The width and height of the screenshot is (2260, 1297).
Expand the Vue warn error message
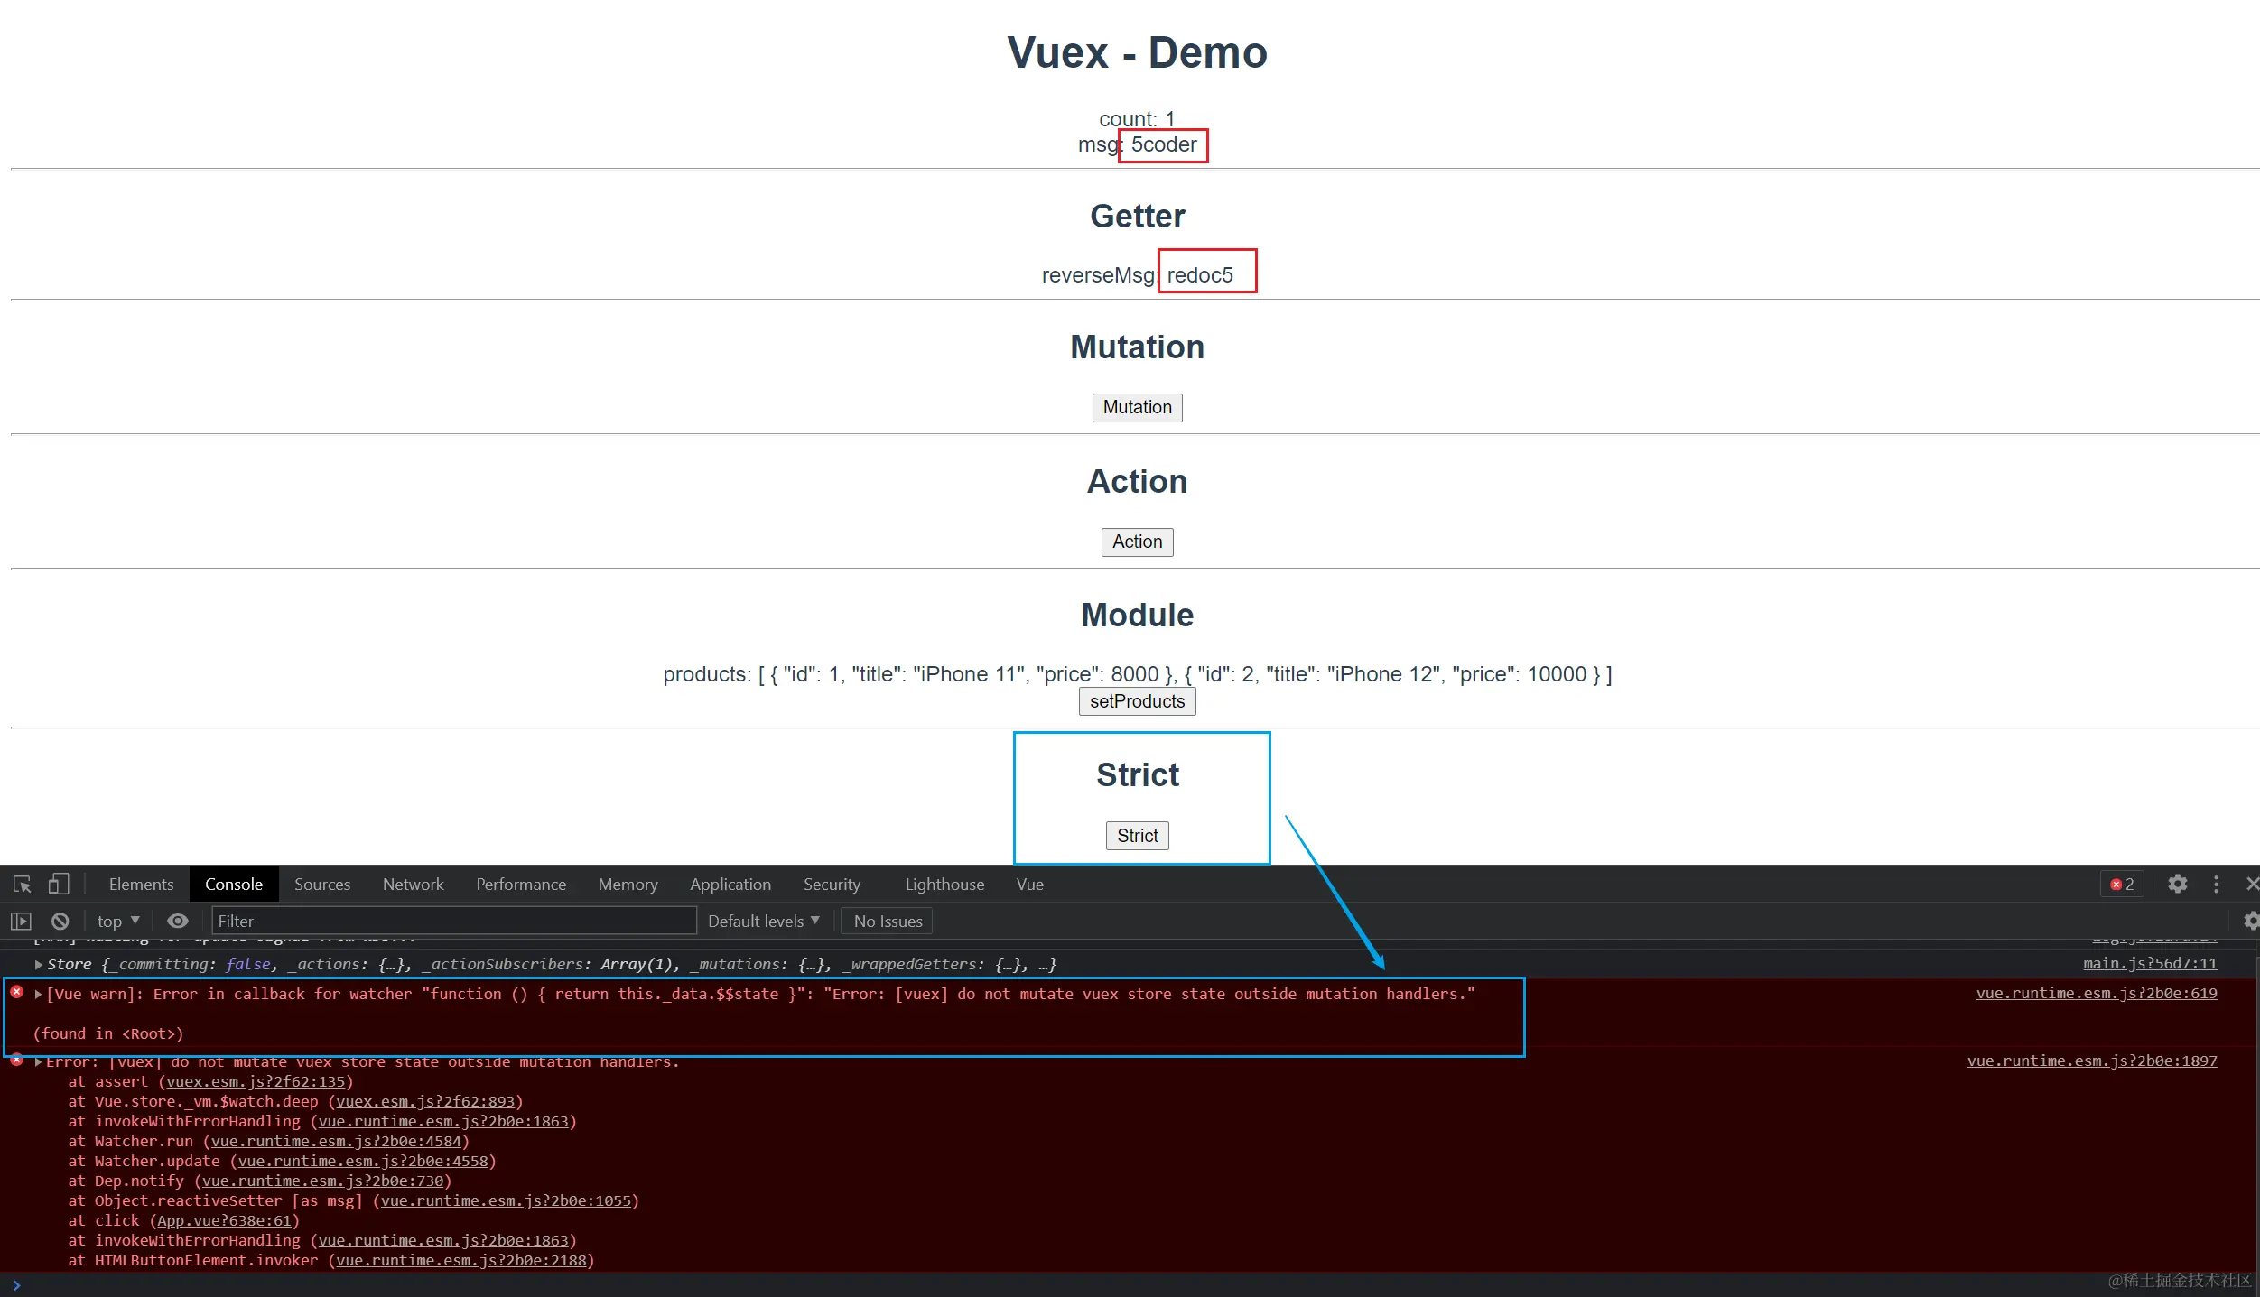click(39, 995)
